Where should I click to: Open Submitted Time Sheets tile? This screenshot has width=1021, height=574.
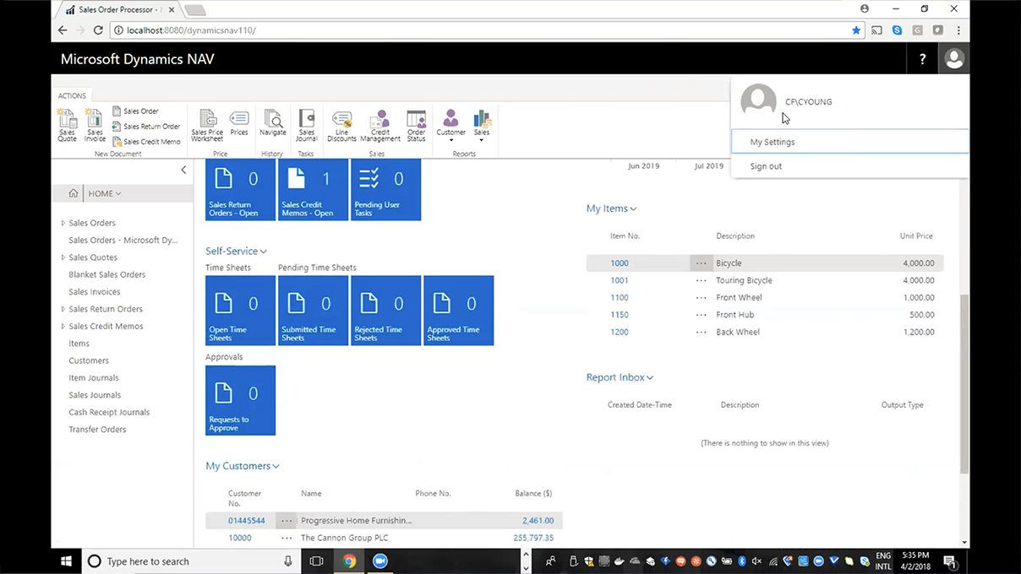pyautogui.click(x=313, y=311)
